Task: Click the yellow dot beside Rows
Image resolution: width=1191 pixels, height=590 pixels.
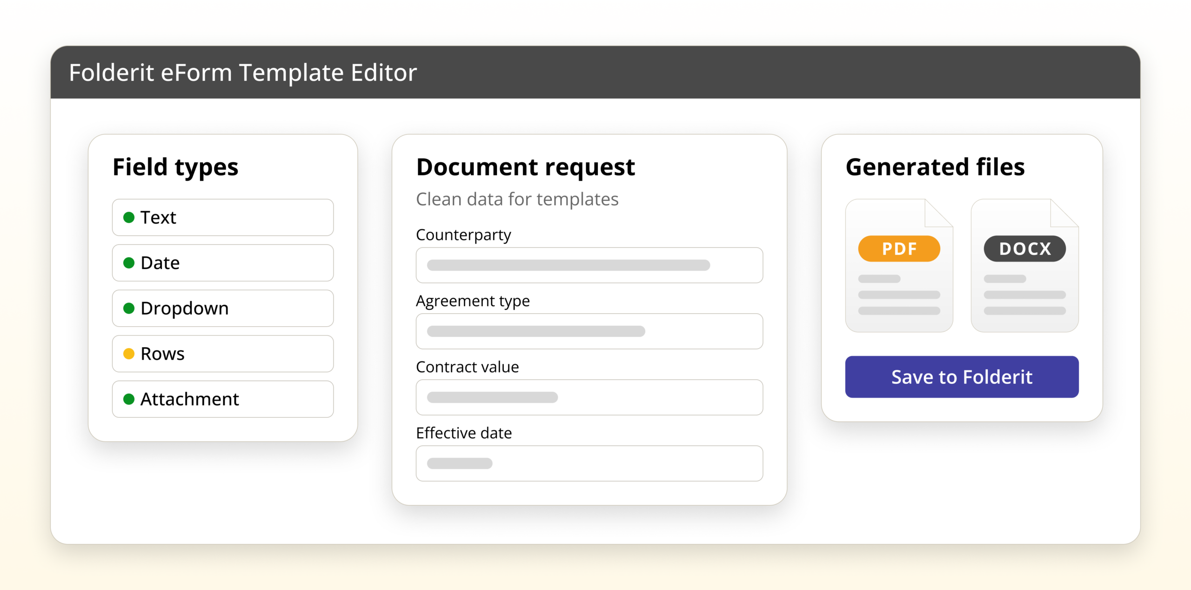Action: click(129, 354)
